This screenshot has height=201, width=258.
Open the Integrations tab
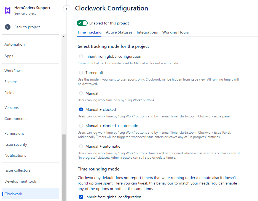(147, 32)
